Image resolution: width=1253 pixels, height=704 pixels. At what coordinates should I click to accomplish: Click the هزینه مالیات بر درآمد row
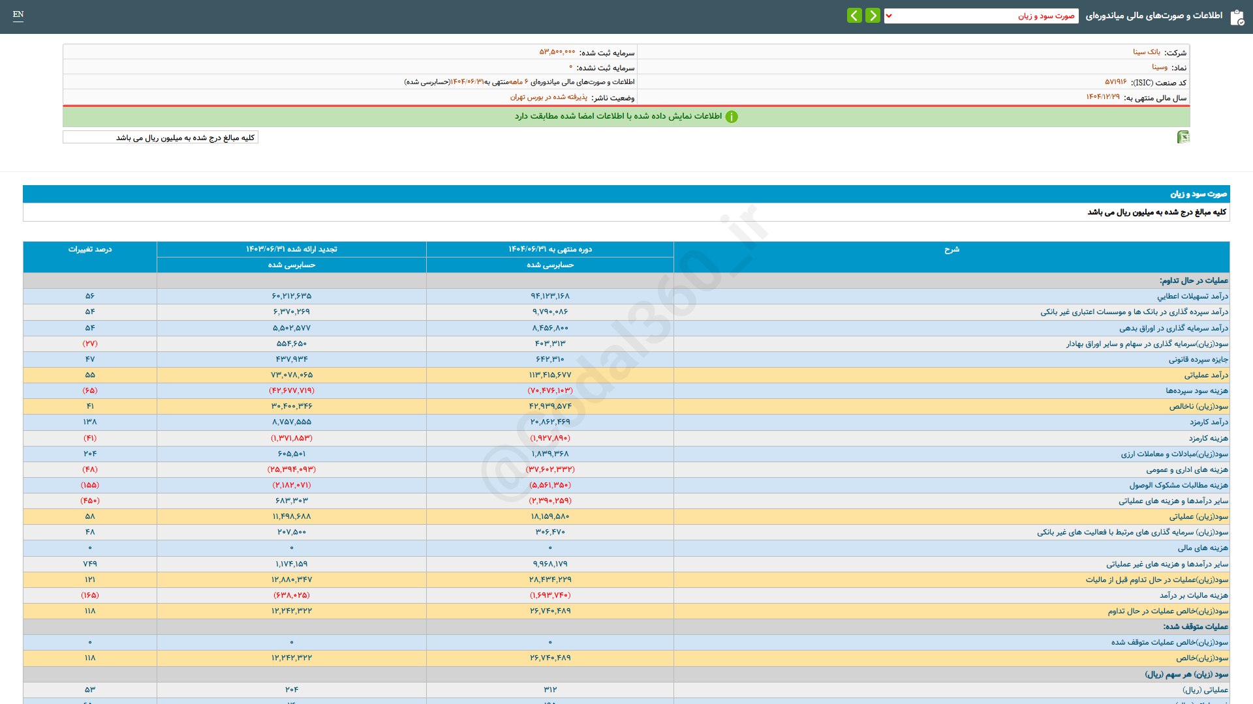pos(1194,596)
